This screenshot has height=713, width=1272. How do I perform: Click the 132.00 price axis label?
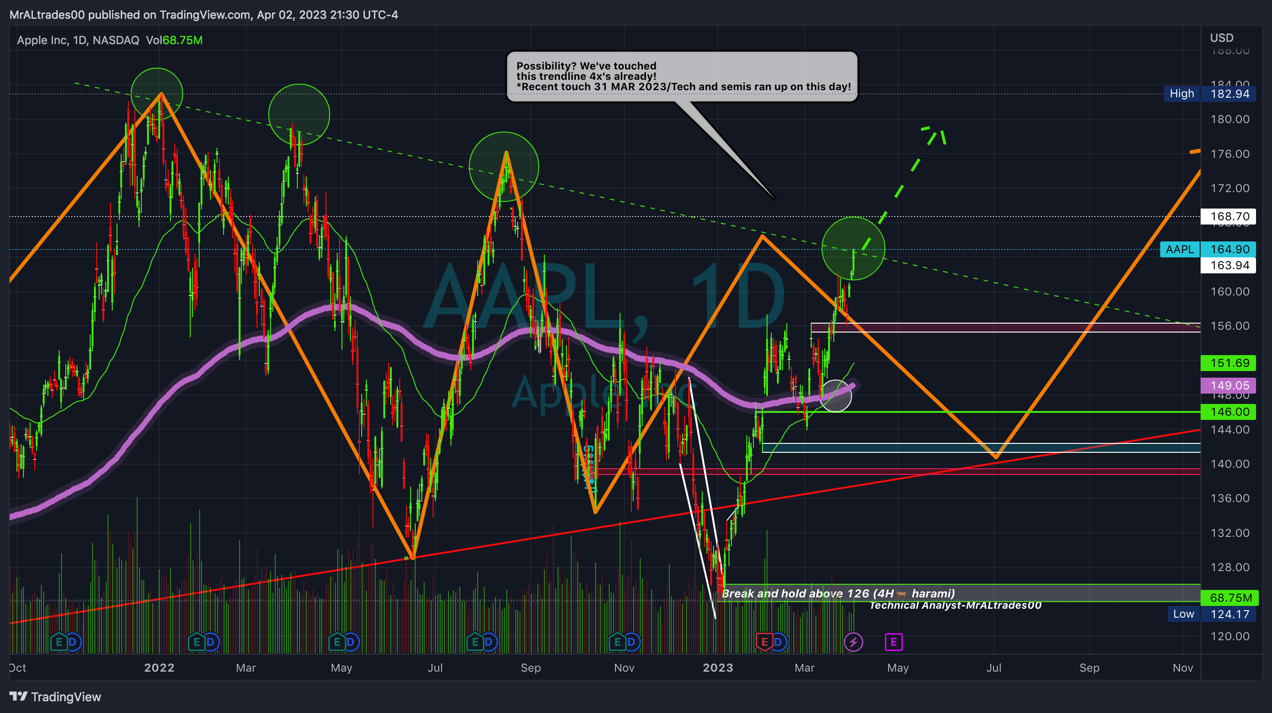(x=1230, y=533)
